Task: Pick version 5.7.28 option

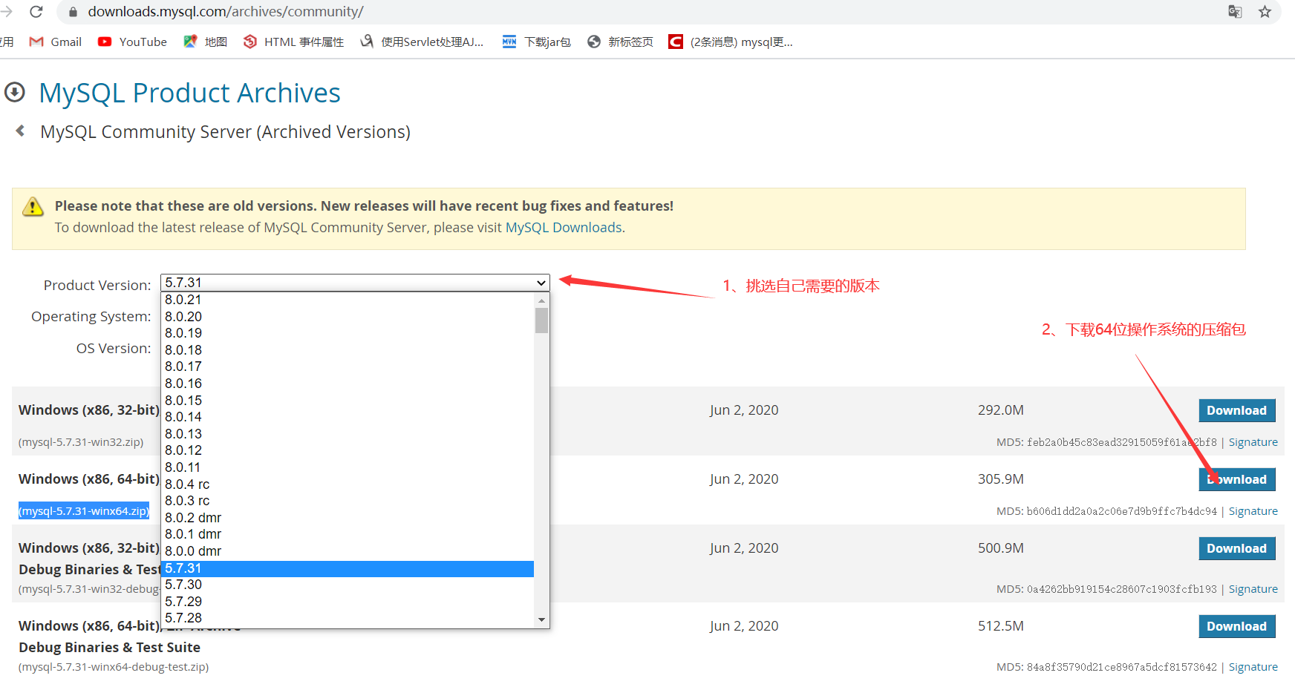Action: coord(348,618)
